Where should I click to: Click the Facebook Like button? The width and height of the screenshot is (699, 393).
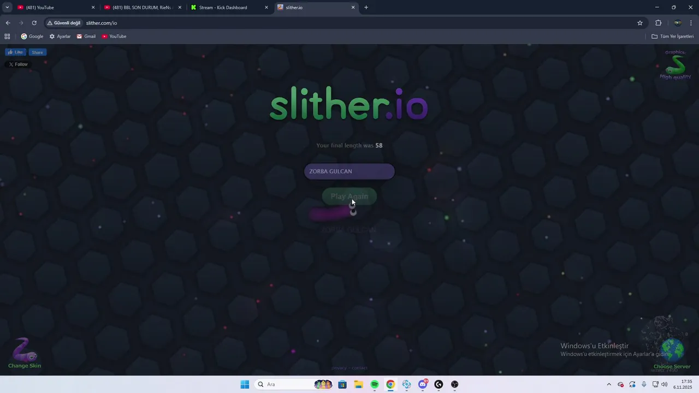pyautogui.click(x=15, y=52)
